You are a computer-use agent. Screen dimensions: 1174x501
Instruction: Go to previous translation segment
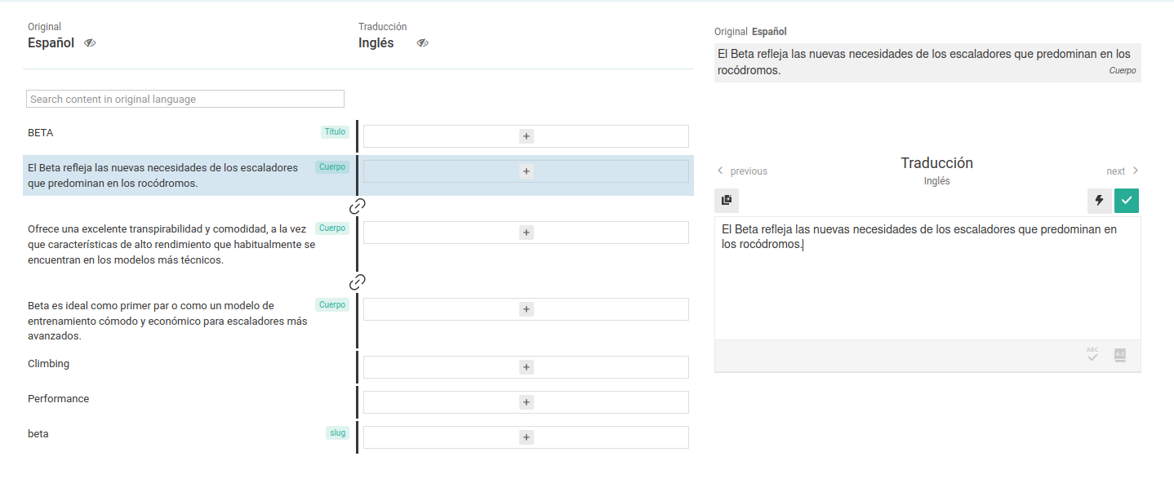(x=742, y=171)
